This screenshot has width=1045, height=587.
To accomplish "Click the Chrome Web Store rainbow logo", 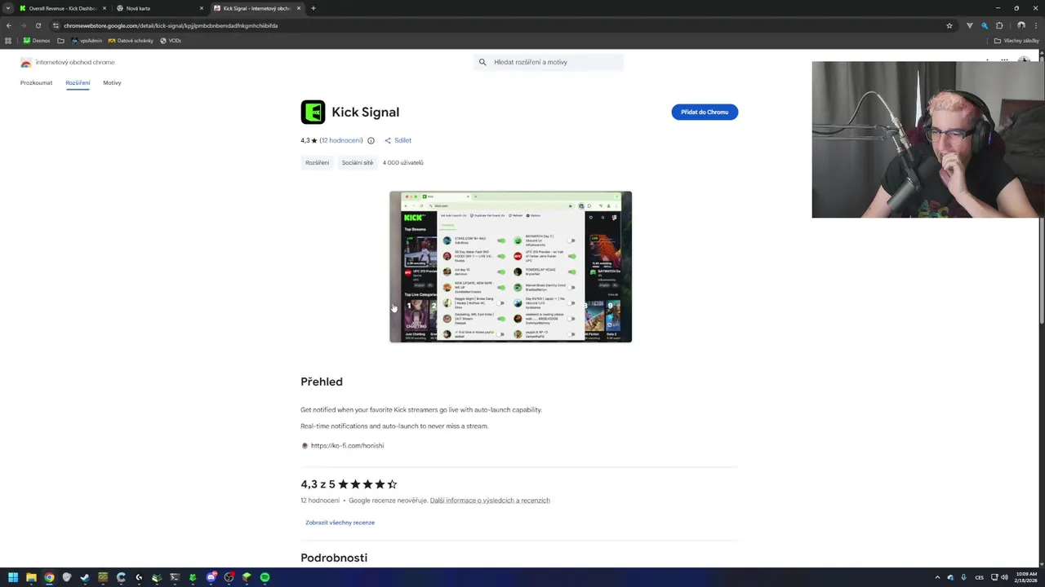I will pos(25,63).
